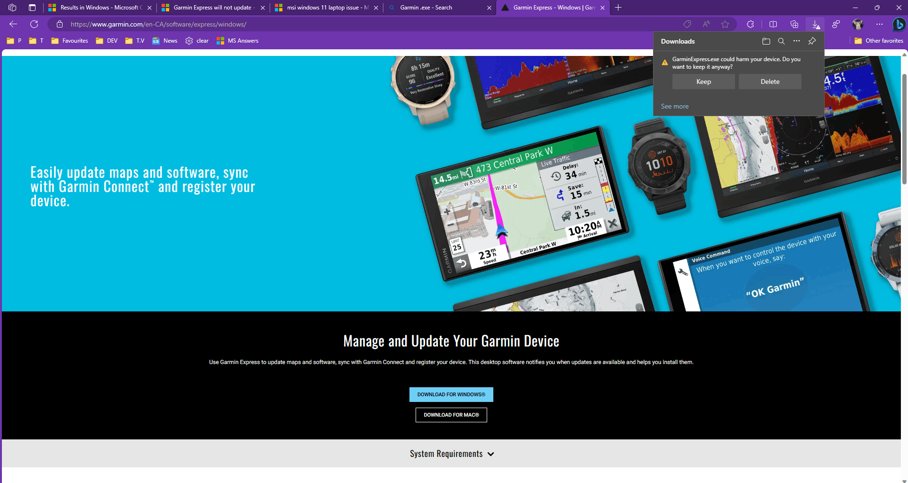
Task: Open the Bing Copilot sidebar button
Action: 899,24
